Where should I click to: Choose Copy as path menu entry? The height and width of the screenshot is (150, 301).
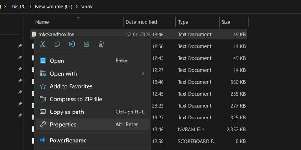coord(66,112)
